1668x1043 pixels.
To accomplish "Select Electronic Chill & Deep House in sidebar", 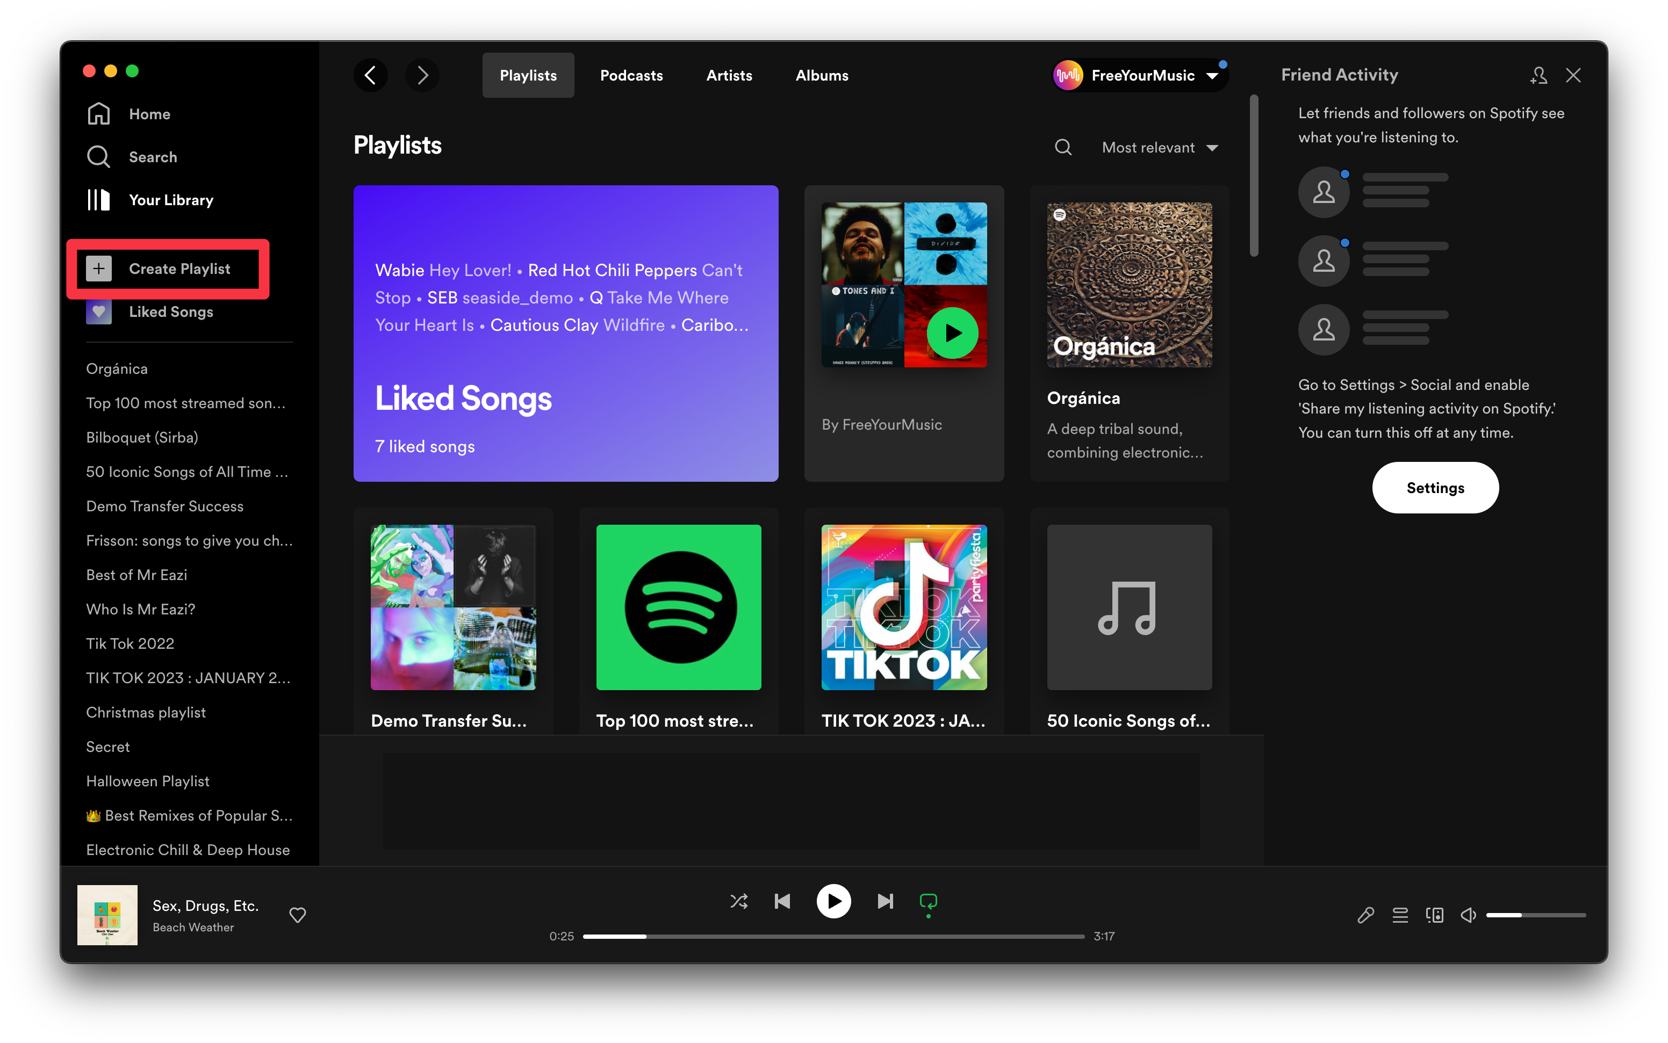I will pyautogui.click(x=189, y=850).
